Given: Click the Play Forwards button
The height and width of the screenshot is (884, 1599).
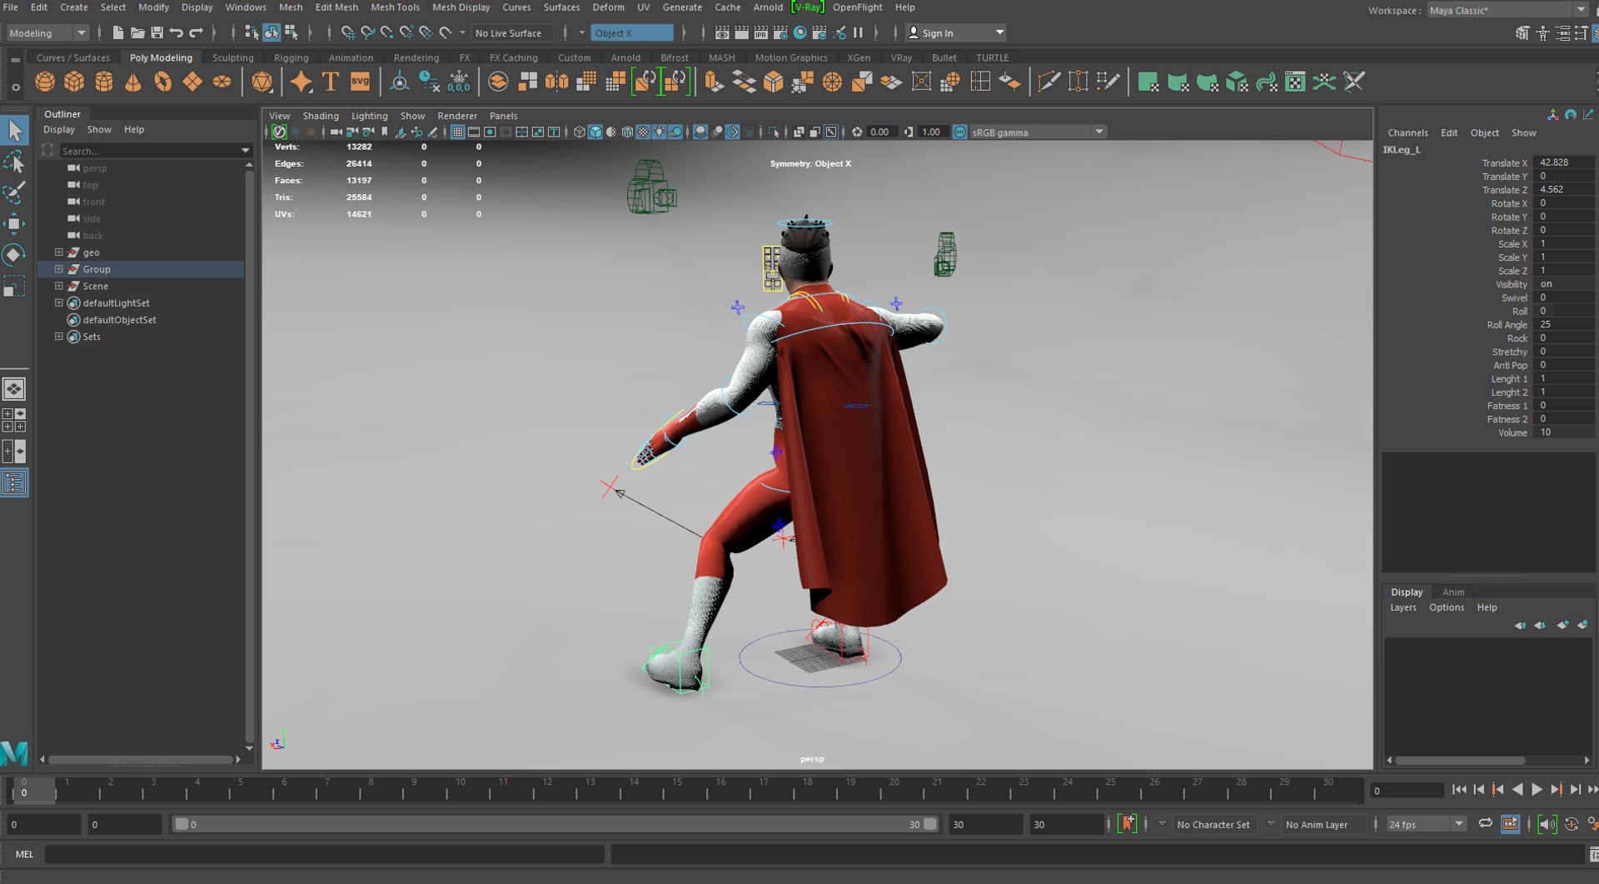Looking at the screenshot, I should (1537, 790).
